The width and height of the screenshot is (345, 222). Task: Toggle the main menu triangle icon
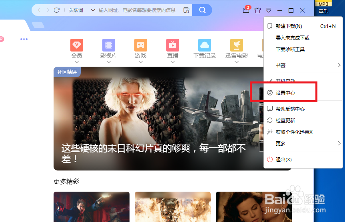coord(269,10)
